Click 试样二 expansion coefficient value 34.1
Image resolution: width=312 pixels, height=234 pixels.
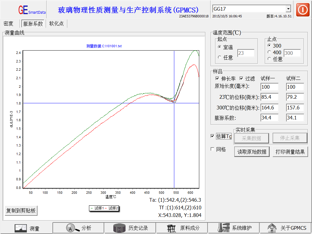295,118
